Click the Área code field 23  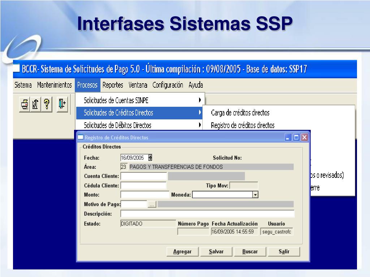pos(124,167)
